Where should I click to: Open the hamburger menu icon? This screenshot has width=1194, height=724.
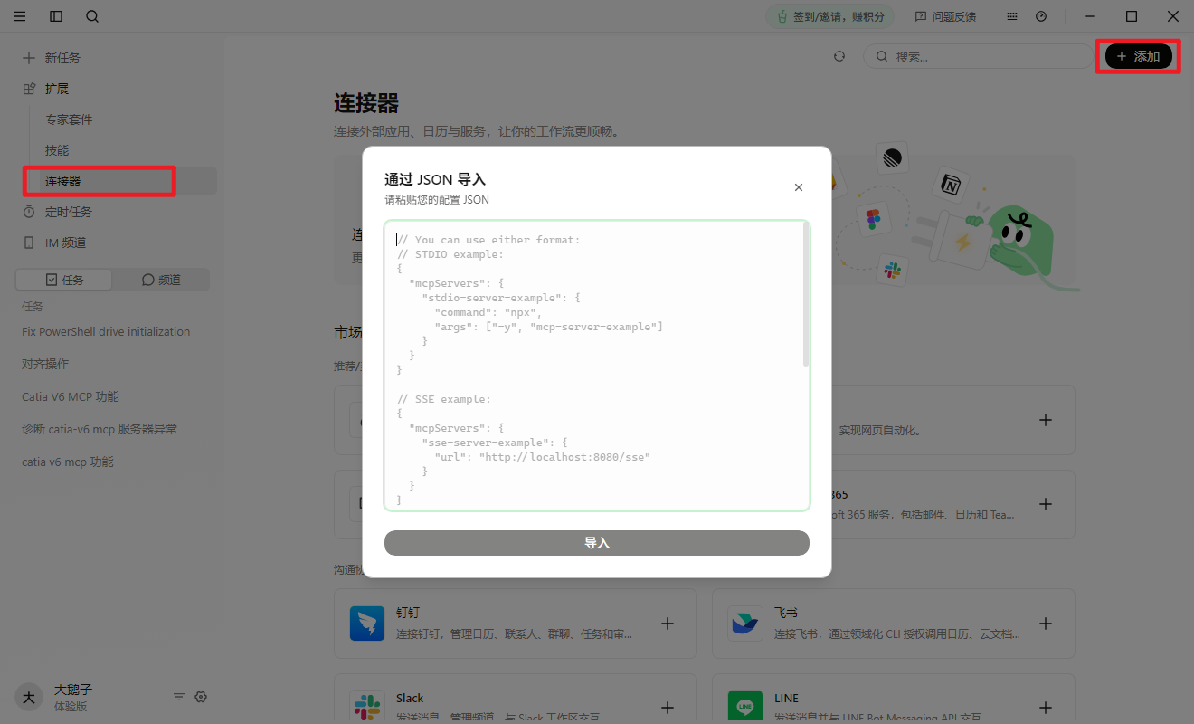[20, 16]
